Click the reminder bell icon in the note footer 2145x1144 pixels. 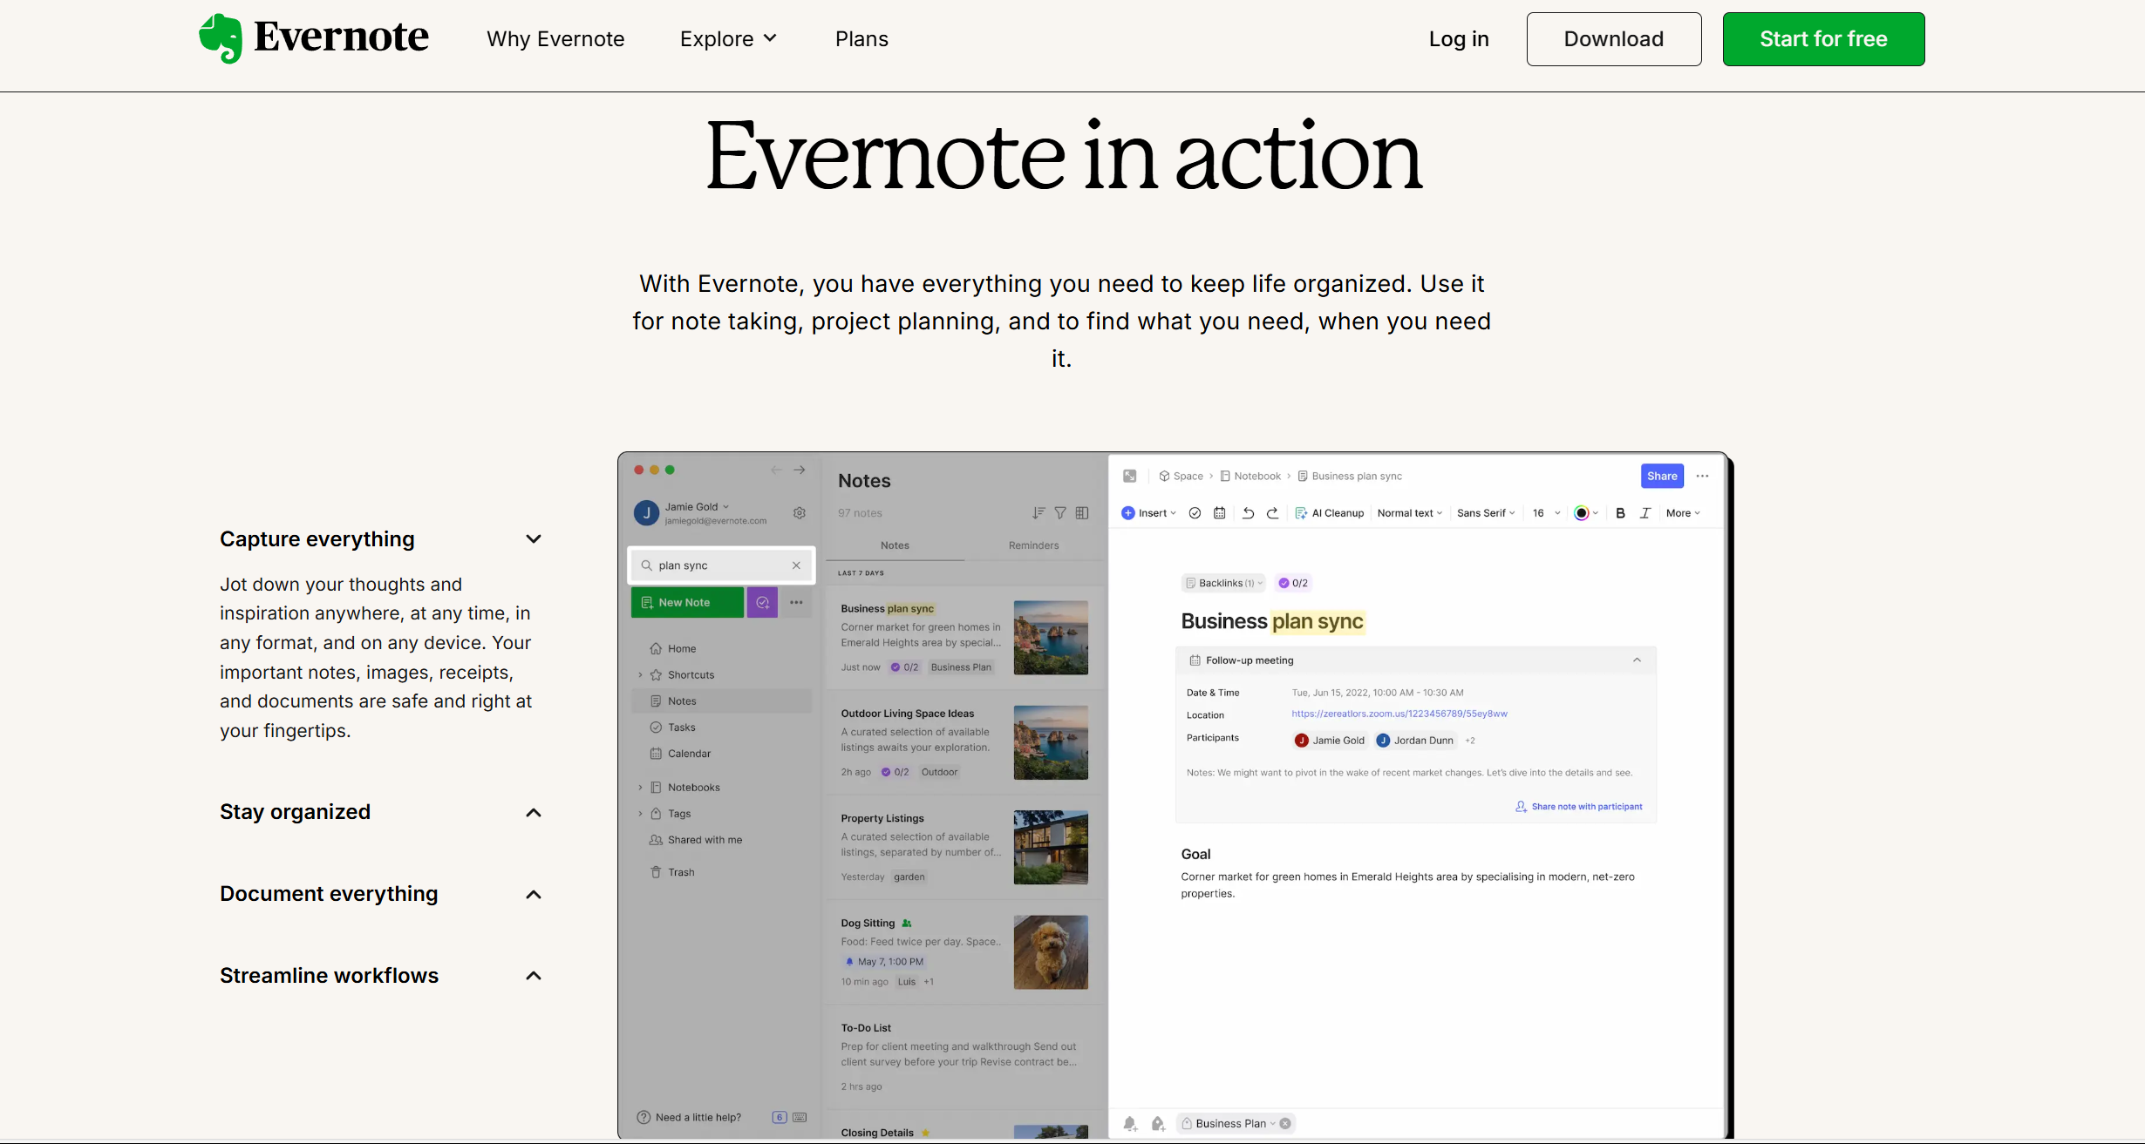coord(1130,1124)
